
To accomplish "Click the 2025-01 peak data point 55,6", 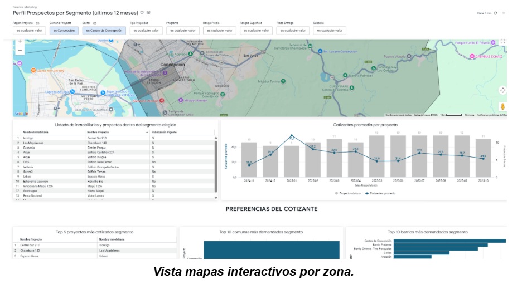I will point(292,136).
